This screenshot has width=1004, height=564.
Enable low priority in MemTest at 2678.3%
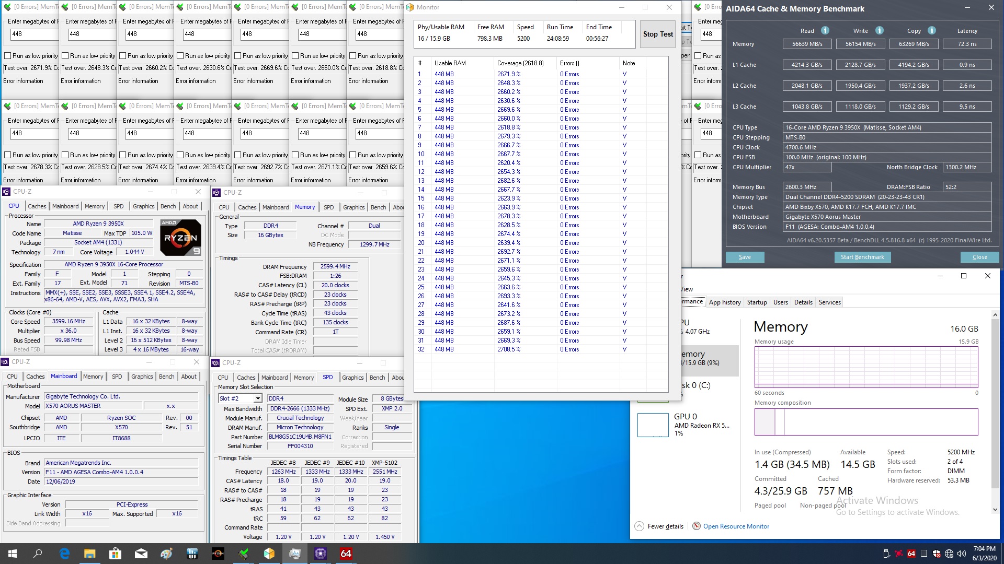8,155
